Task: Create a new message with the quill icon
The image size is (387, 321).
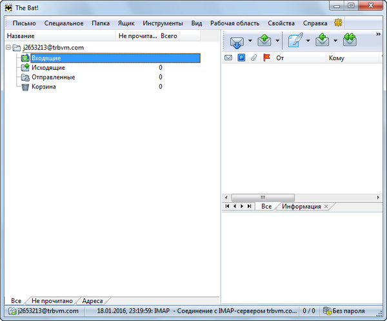Action: coord(295,41)
